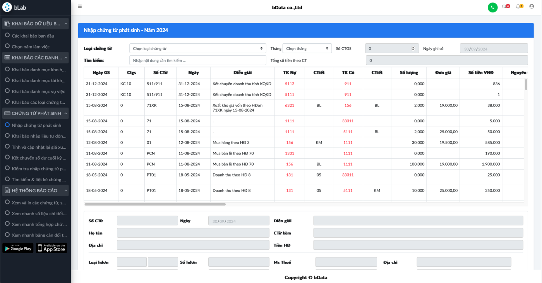
Task: Open the chat messages icon
Action: (505, 7)
